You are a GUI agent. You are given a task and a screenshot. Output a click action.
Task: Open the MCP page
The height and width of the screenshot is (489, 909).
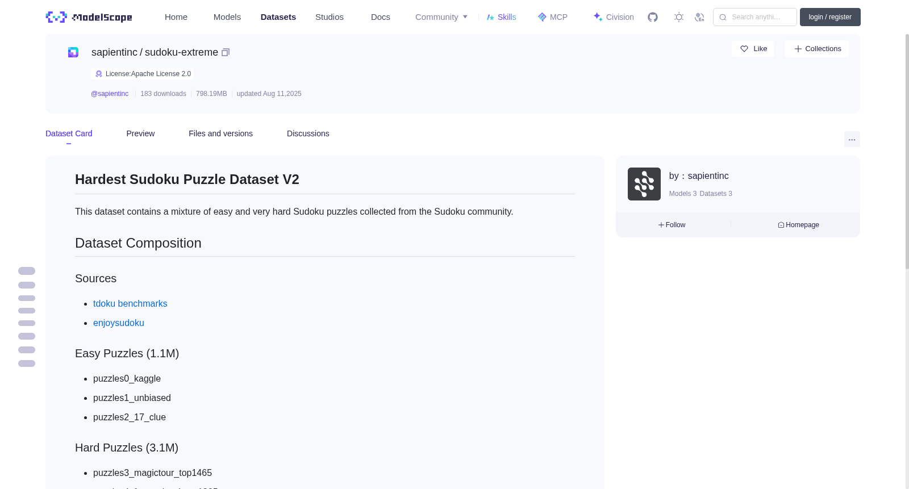(552, 17)
